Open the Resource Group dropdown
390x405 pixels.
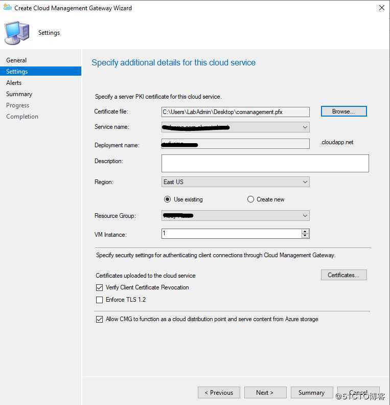(235, 216)
